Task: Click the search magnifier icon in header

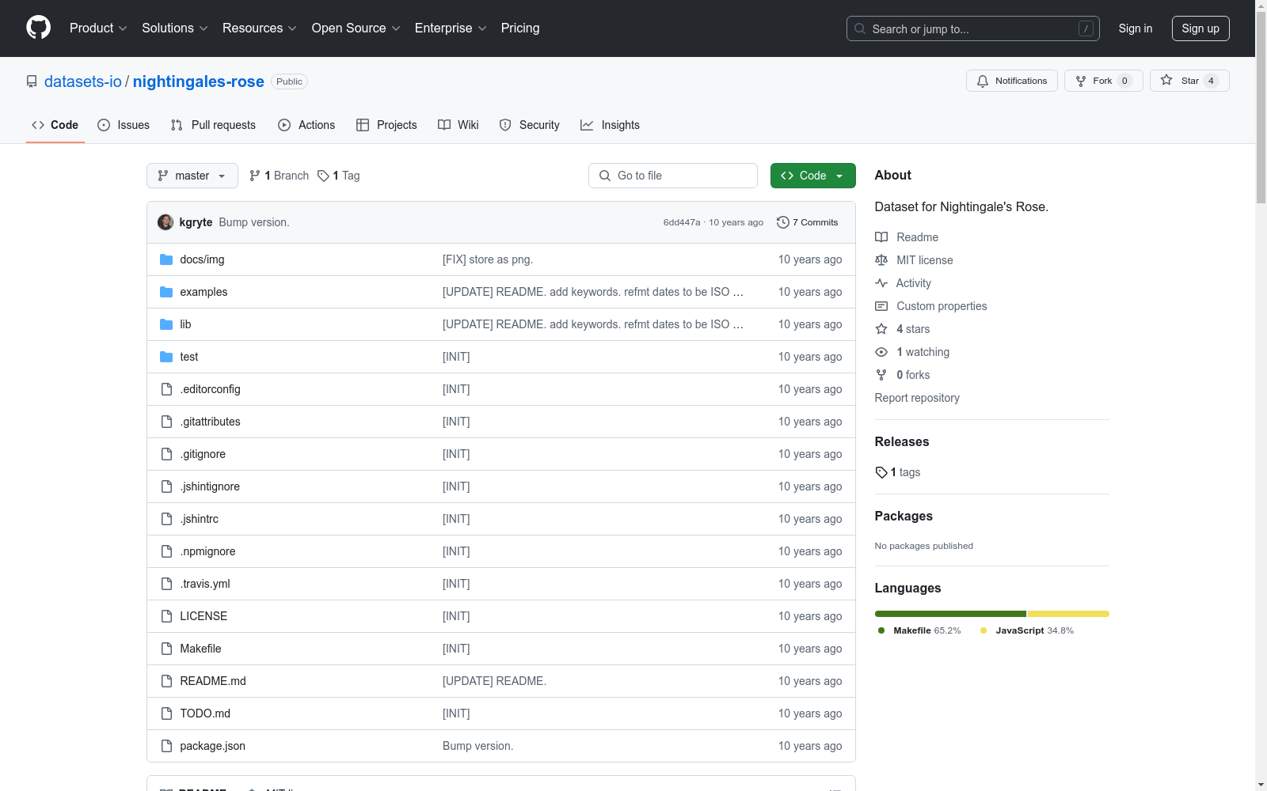Action: pos(860,28)
